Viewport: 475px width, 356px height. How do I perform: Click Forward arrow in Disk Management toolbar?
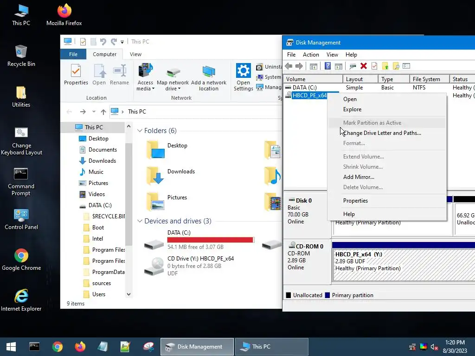[x=299, y=66]
